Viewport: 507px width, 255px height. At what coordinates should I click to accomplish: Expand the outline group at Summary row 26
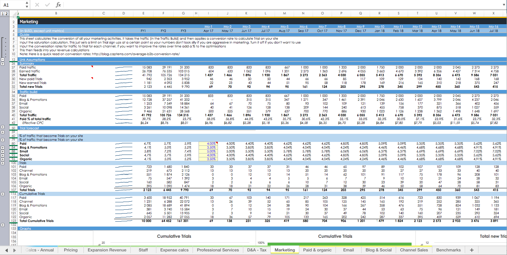2,64
